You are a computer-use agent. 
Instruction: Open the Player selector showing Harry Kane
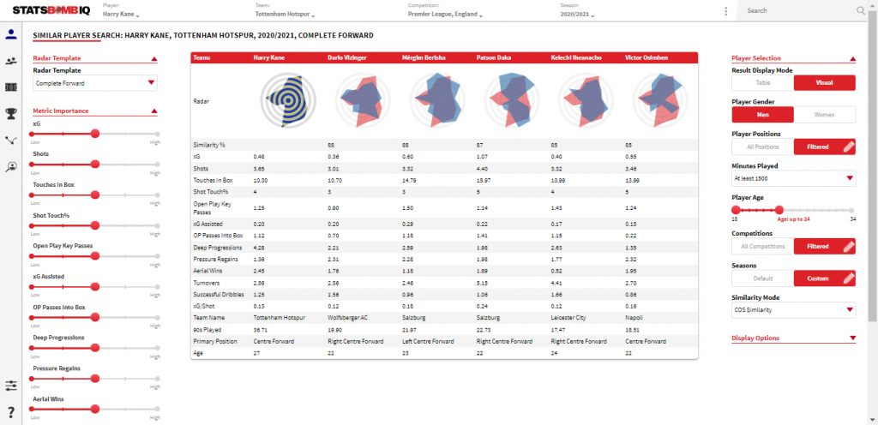pos(122,14)
